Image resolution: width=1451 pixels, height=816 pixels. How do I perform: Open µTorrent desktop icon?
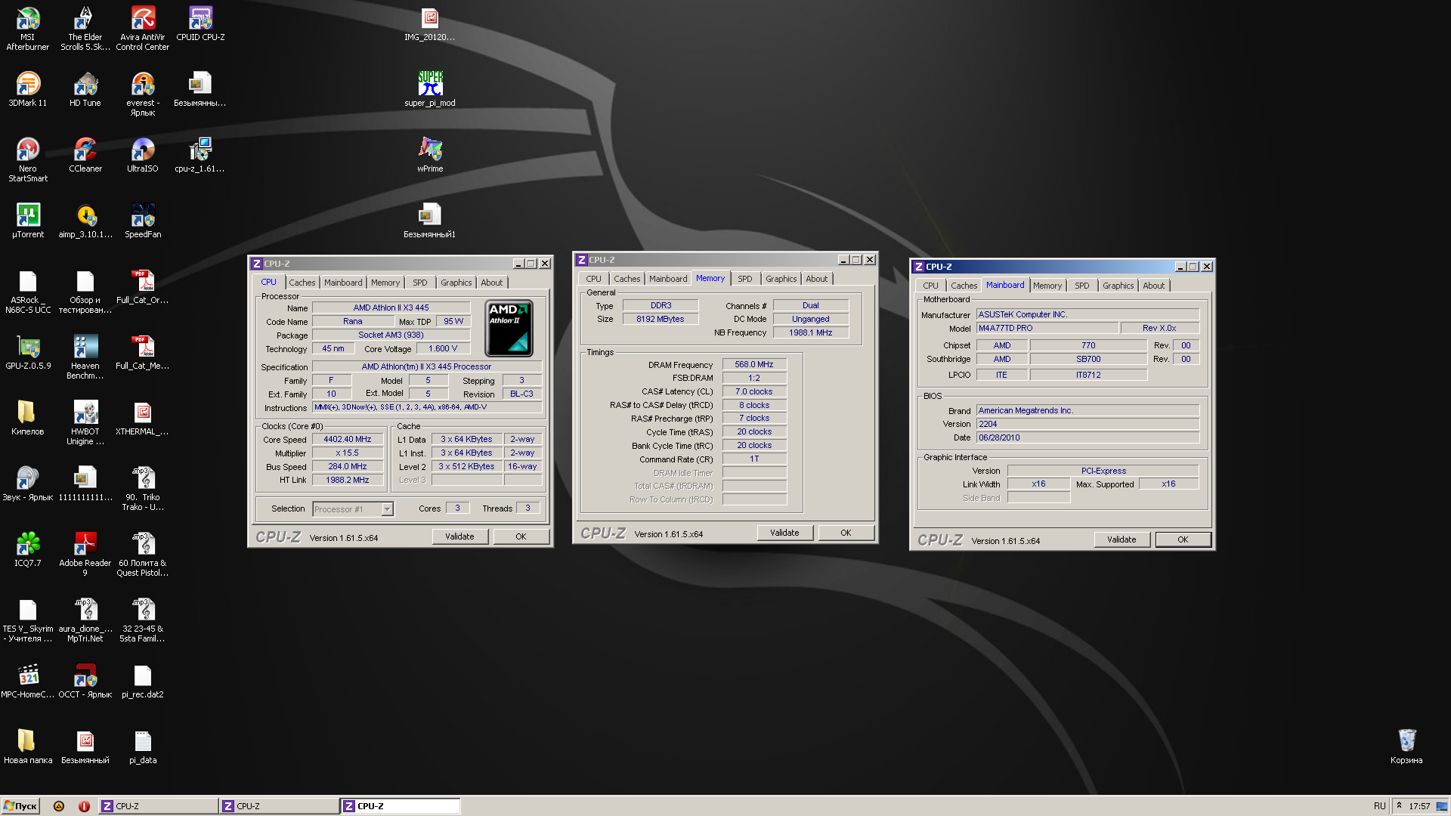pyautogui.click(x=28, y=221)
